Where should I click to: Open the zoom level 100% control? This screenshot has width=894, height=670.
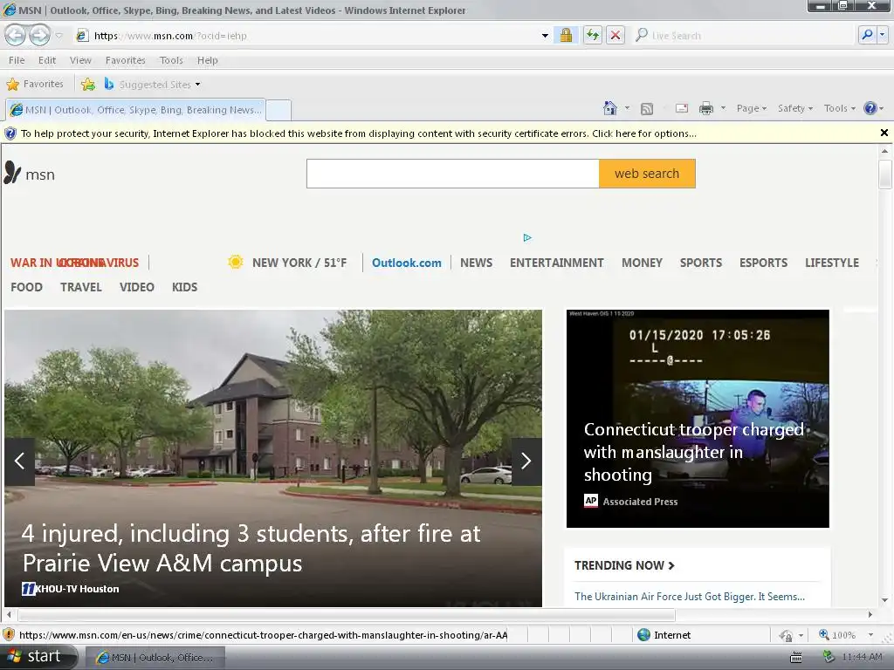pyautogui.click(x=847, y=635)
